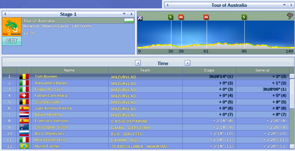Sort by the General column header

(262, 70)
